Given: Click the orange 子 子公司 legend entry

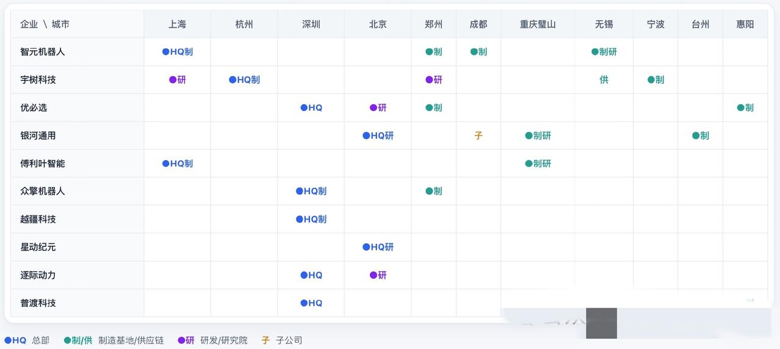Looking at the screenshot, I should pos(282,340).
